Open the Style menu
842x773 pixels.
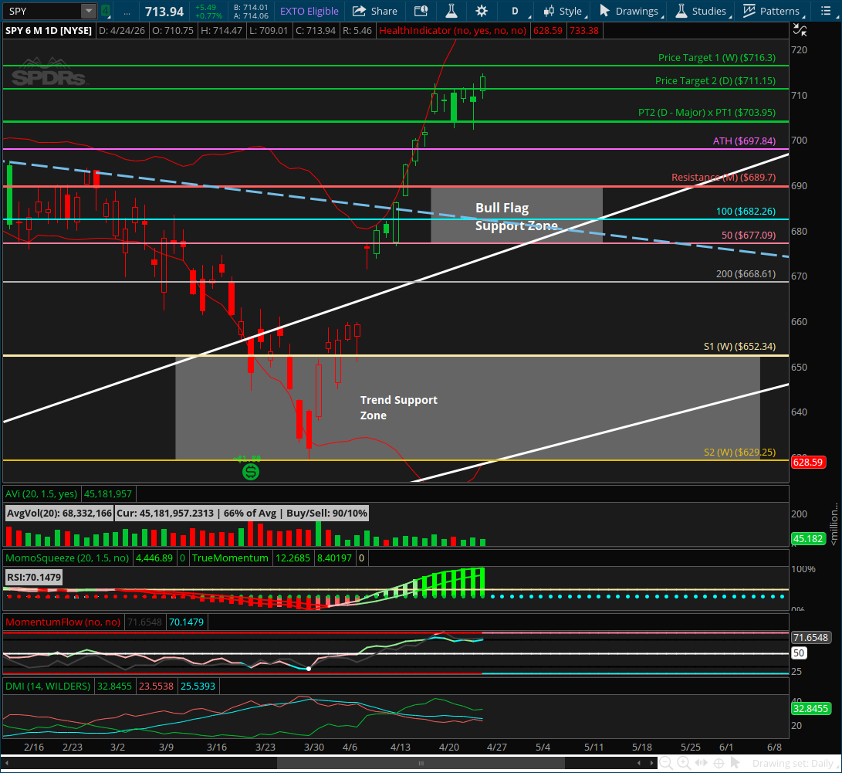pos(564,11)
